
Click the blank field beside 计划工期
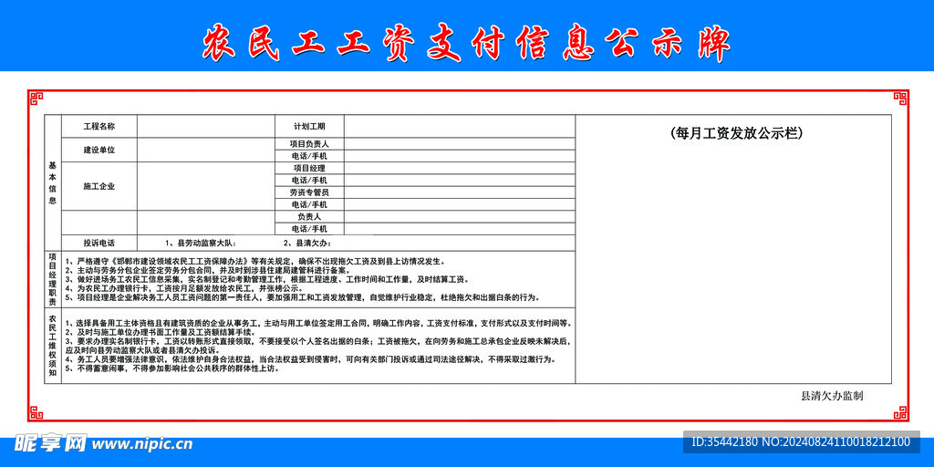coord(460,126)
